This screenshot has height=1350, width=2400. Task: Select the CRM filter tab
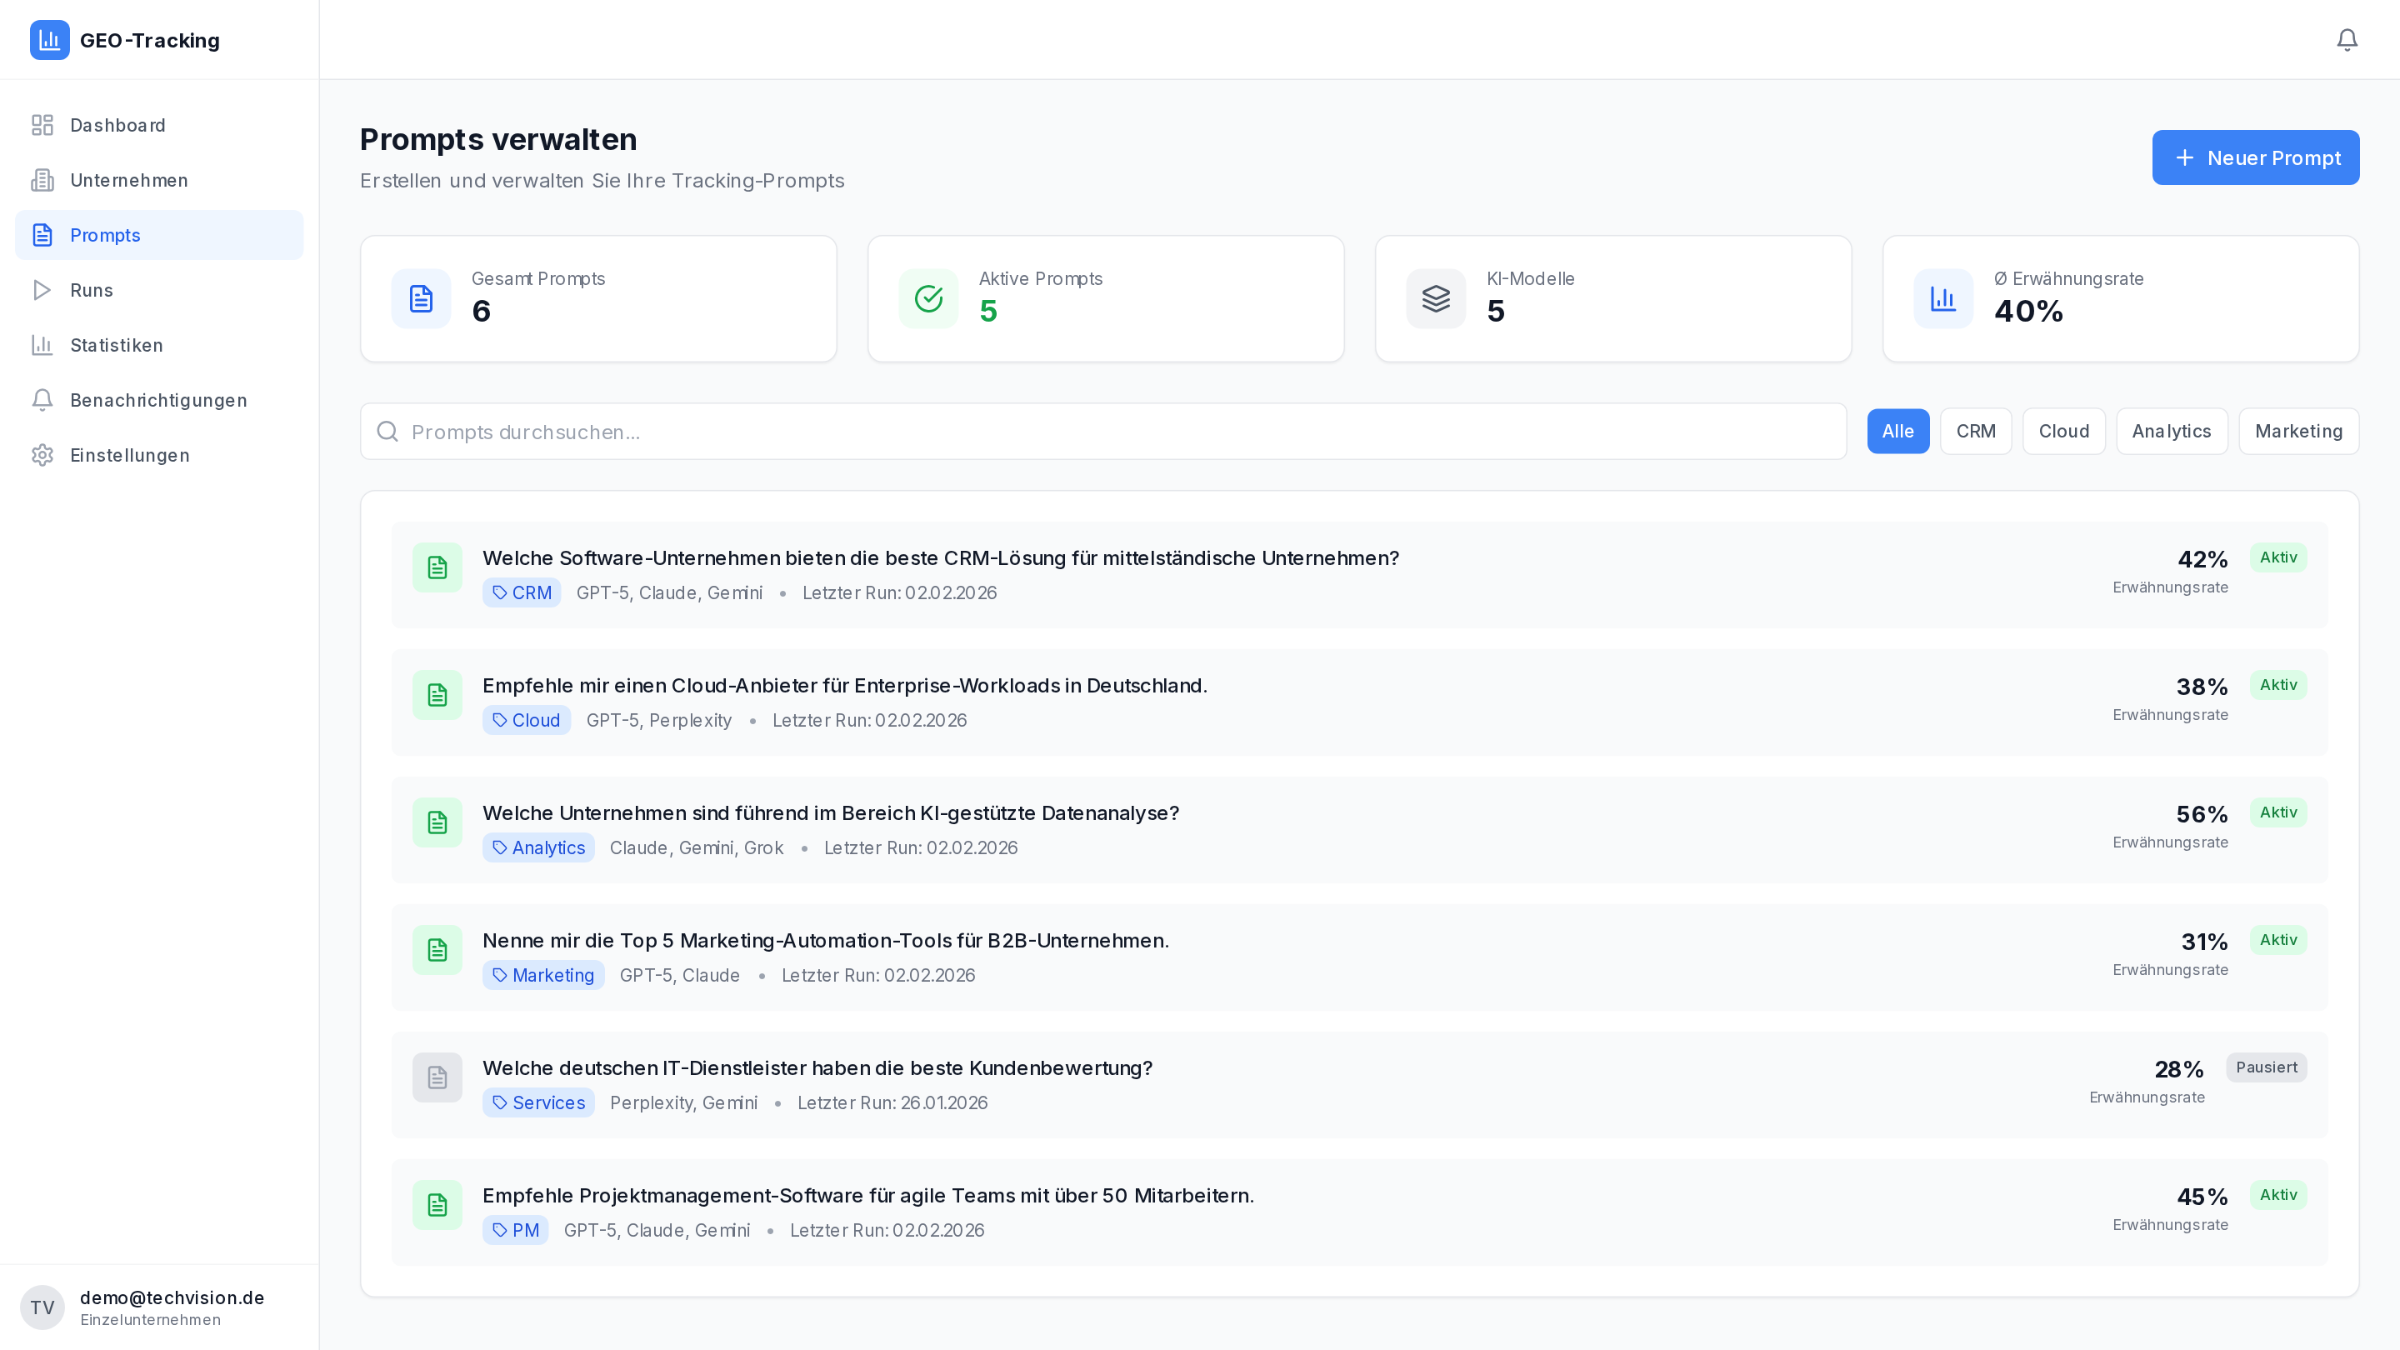(x=1975, y=432)
